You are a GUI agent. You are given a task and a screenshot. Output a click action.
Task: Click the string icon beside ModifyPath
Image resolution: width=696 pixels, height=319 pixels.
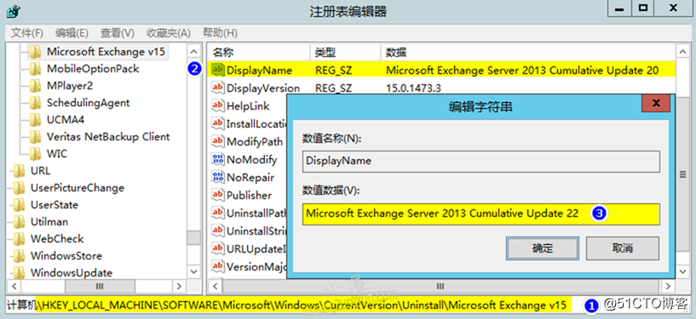click(x=217, y=141)
